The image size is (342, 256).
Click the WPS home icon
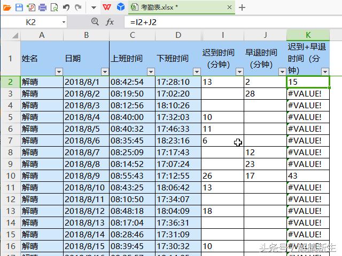[107, 7]
